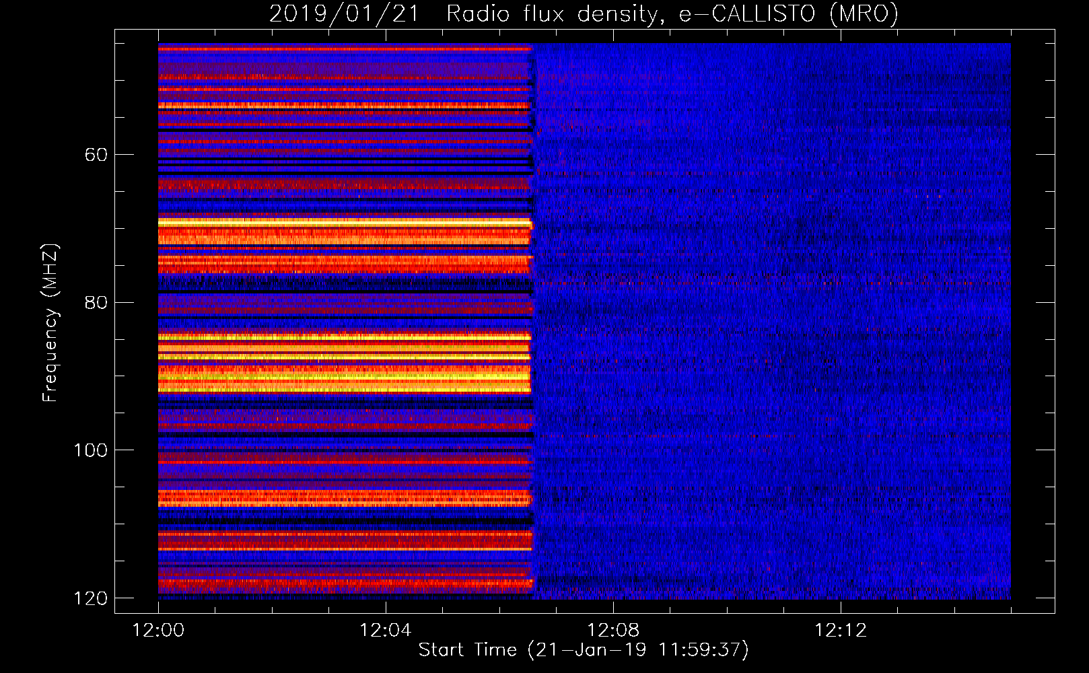Click the 'Frequency (MHZ)' axis label
1089x673 pixels.
tap(50, 323)
